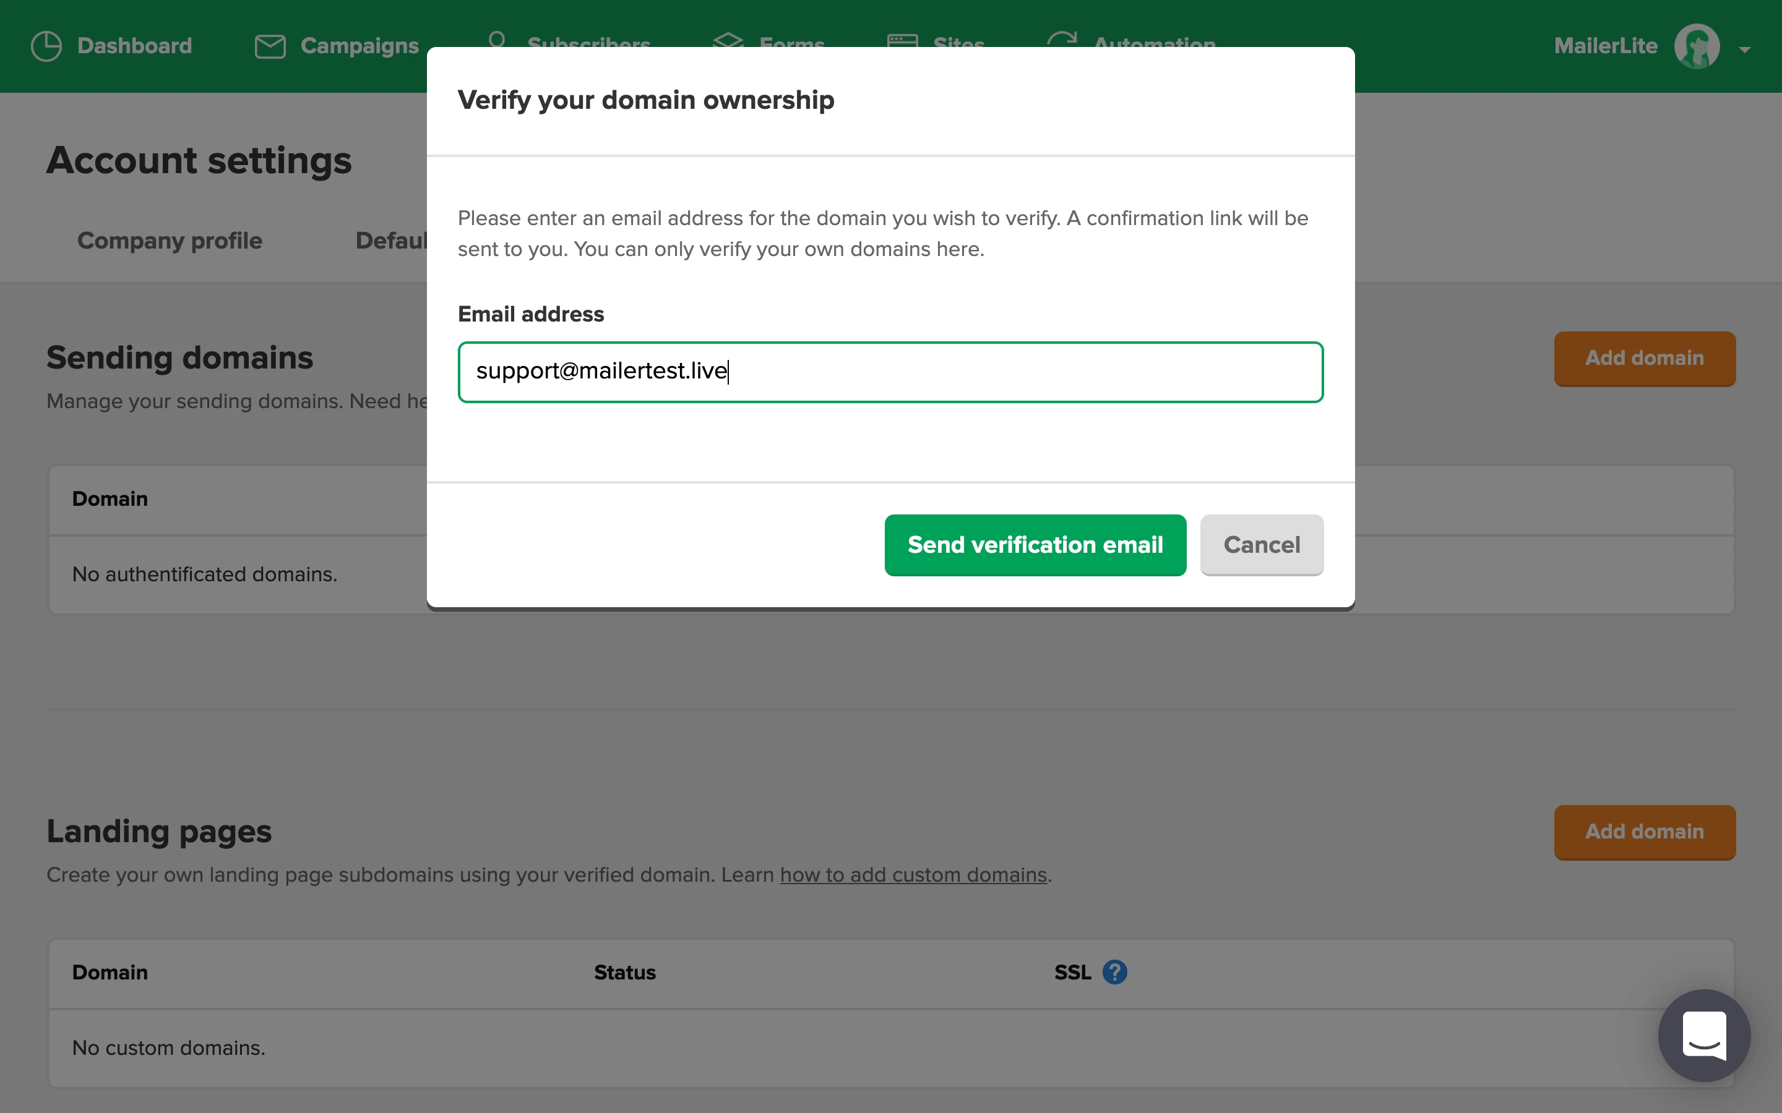
Task: Switch to the Company profile tab
Action: click(170, 241)
